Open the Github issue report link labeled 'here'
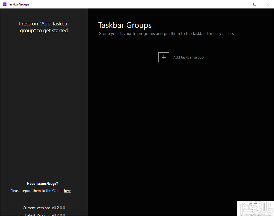This screenshot has height=216, width=274. pos(67,191)
